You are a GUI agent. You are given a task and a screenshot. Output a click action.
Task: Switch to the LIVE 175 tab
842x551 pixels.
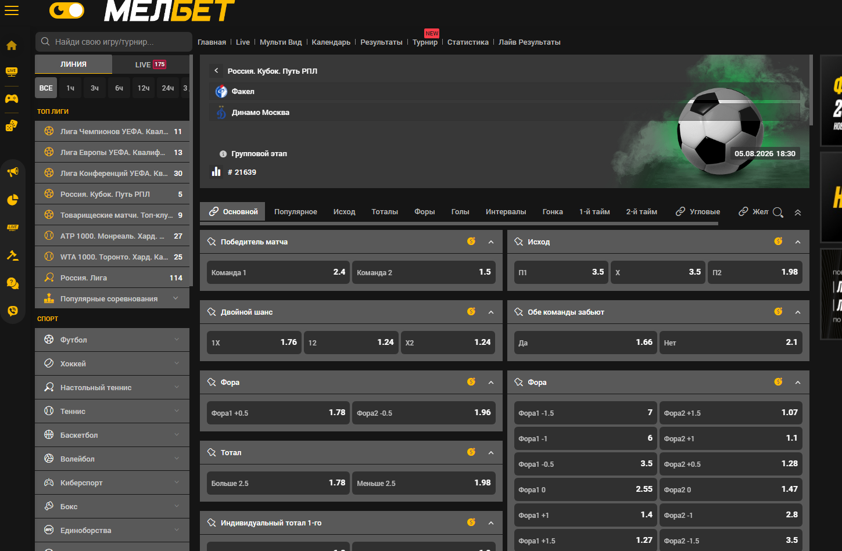151,64
